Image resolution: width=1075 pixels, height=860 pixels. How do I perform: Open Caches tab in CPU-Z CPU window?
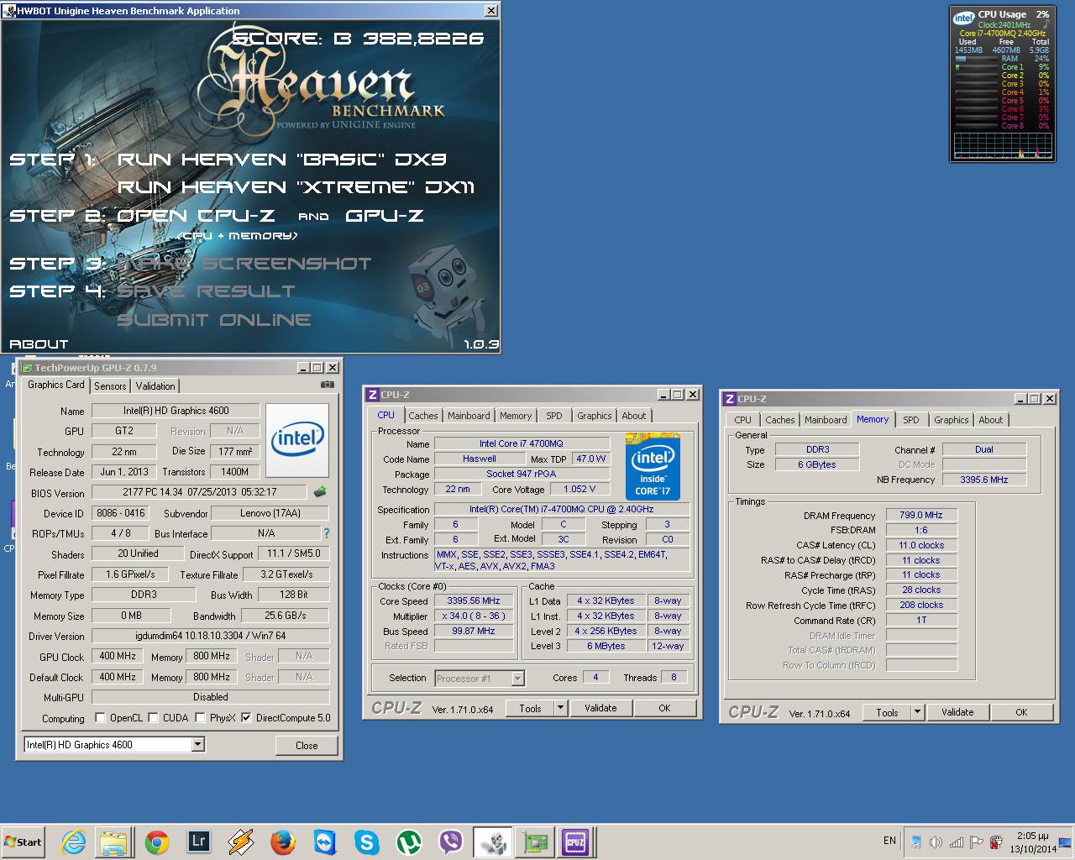click(423, 416)
